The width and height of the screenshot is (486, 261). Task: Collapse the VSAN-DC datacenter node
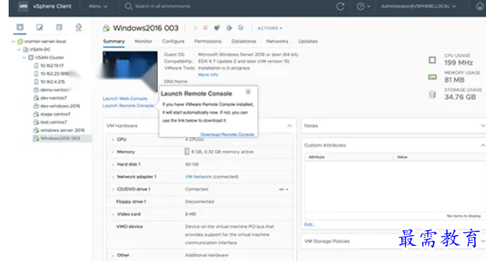pos(19,49)
